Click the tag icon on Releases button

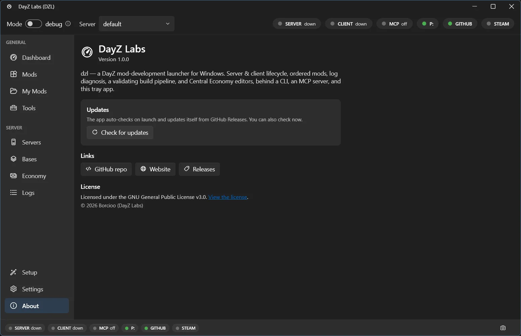187,169
